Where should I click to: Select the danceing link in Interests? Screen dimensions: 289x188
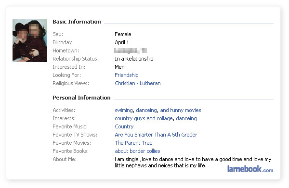click(186, 118)
